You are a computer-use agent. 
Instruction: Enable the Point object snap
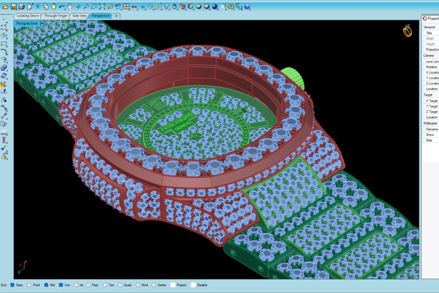click(30, 285)
